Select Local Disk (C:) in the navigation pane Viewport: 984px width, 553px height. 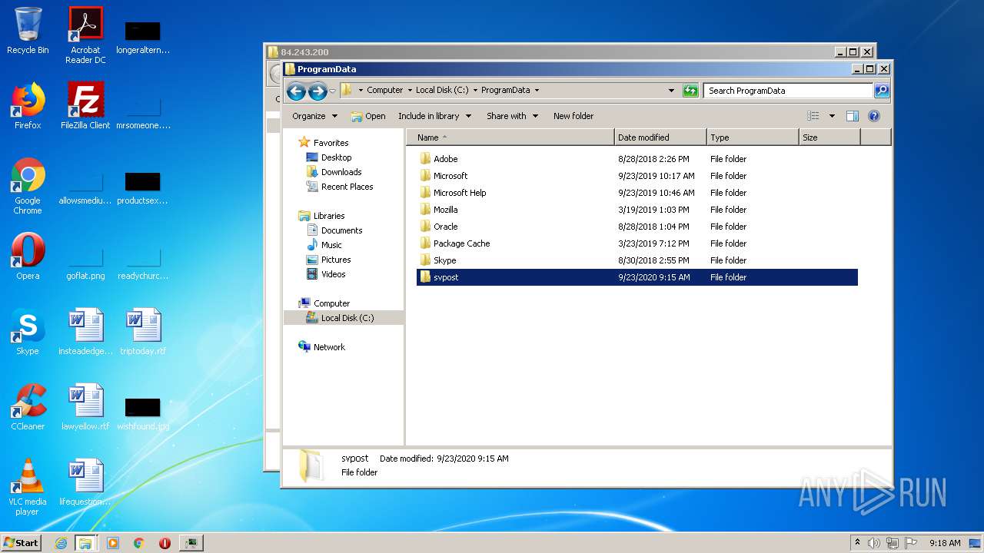pyautogui.click(x=343, y=318)
